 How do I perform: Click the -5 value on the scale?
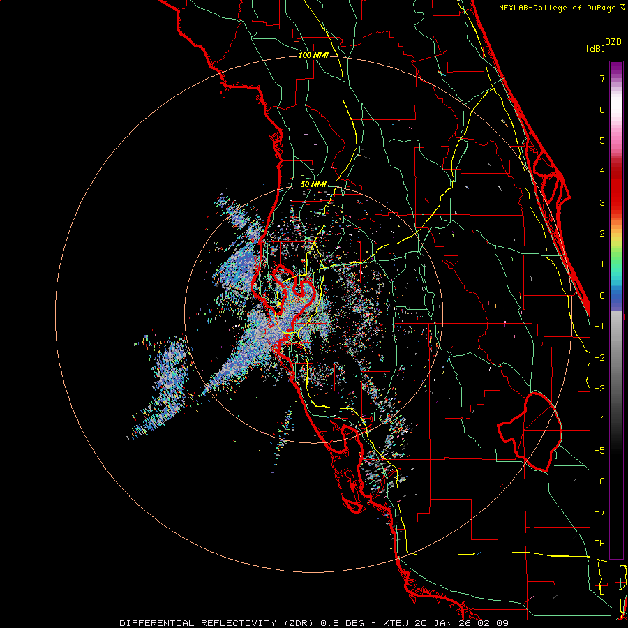pos(599,451)
